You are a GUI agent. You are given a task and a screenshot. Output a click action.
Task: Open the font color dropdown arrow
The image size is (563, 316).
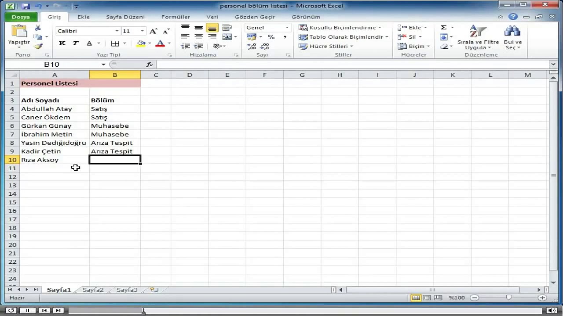click(x=169, y=43)
